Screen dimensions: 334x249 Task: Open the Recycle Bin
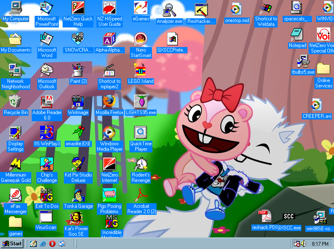15,102
